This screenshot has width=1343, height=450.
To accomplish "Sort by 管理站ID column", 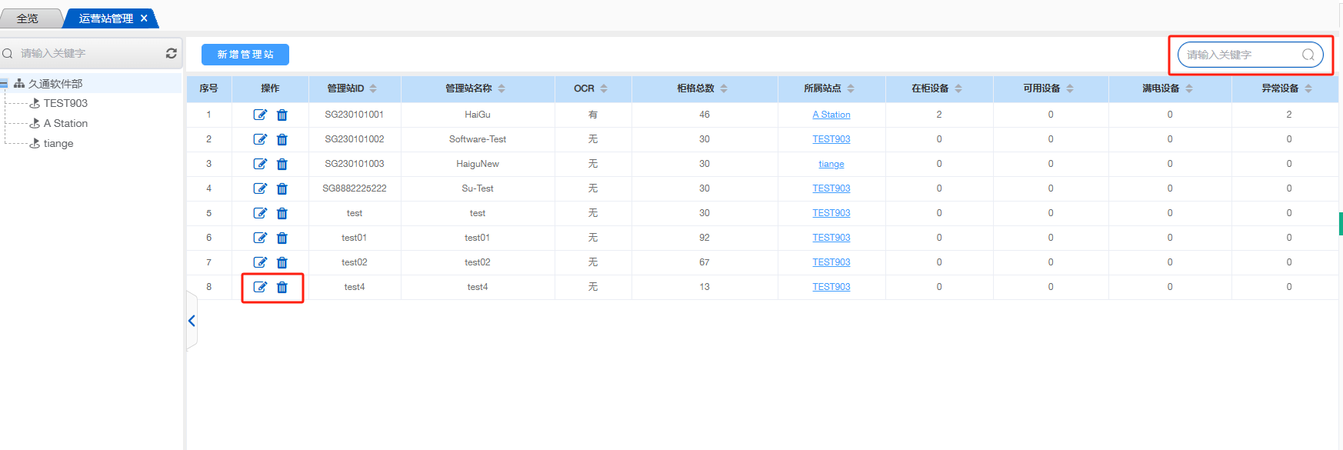I will coord(373,88).
